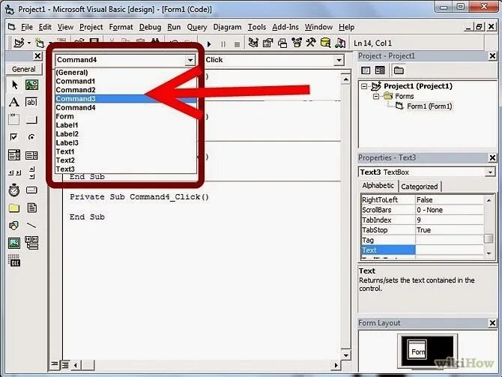Select the Image control tool
502x377 pixels.
coord(13,243)
